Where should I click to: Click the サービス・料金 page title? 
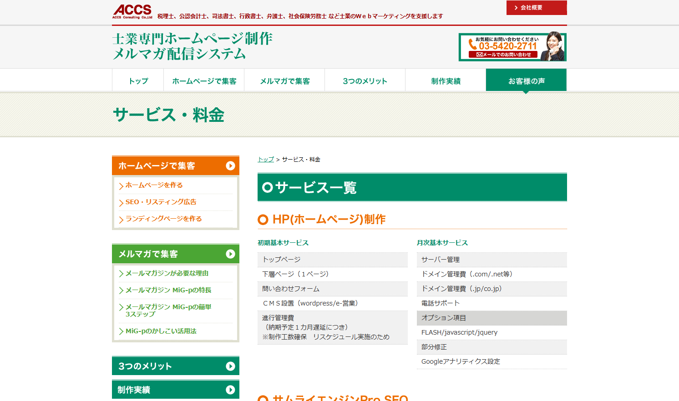(x=168, y=115)
